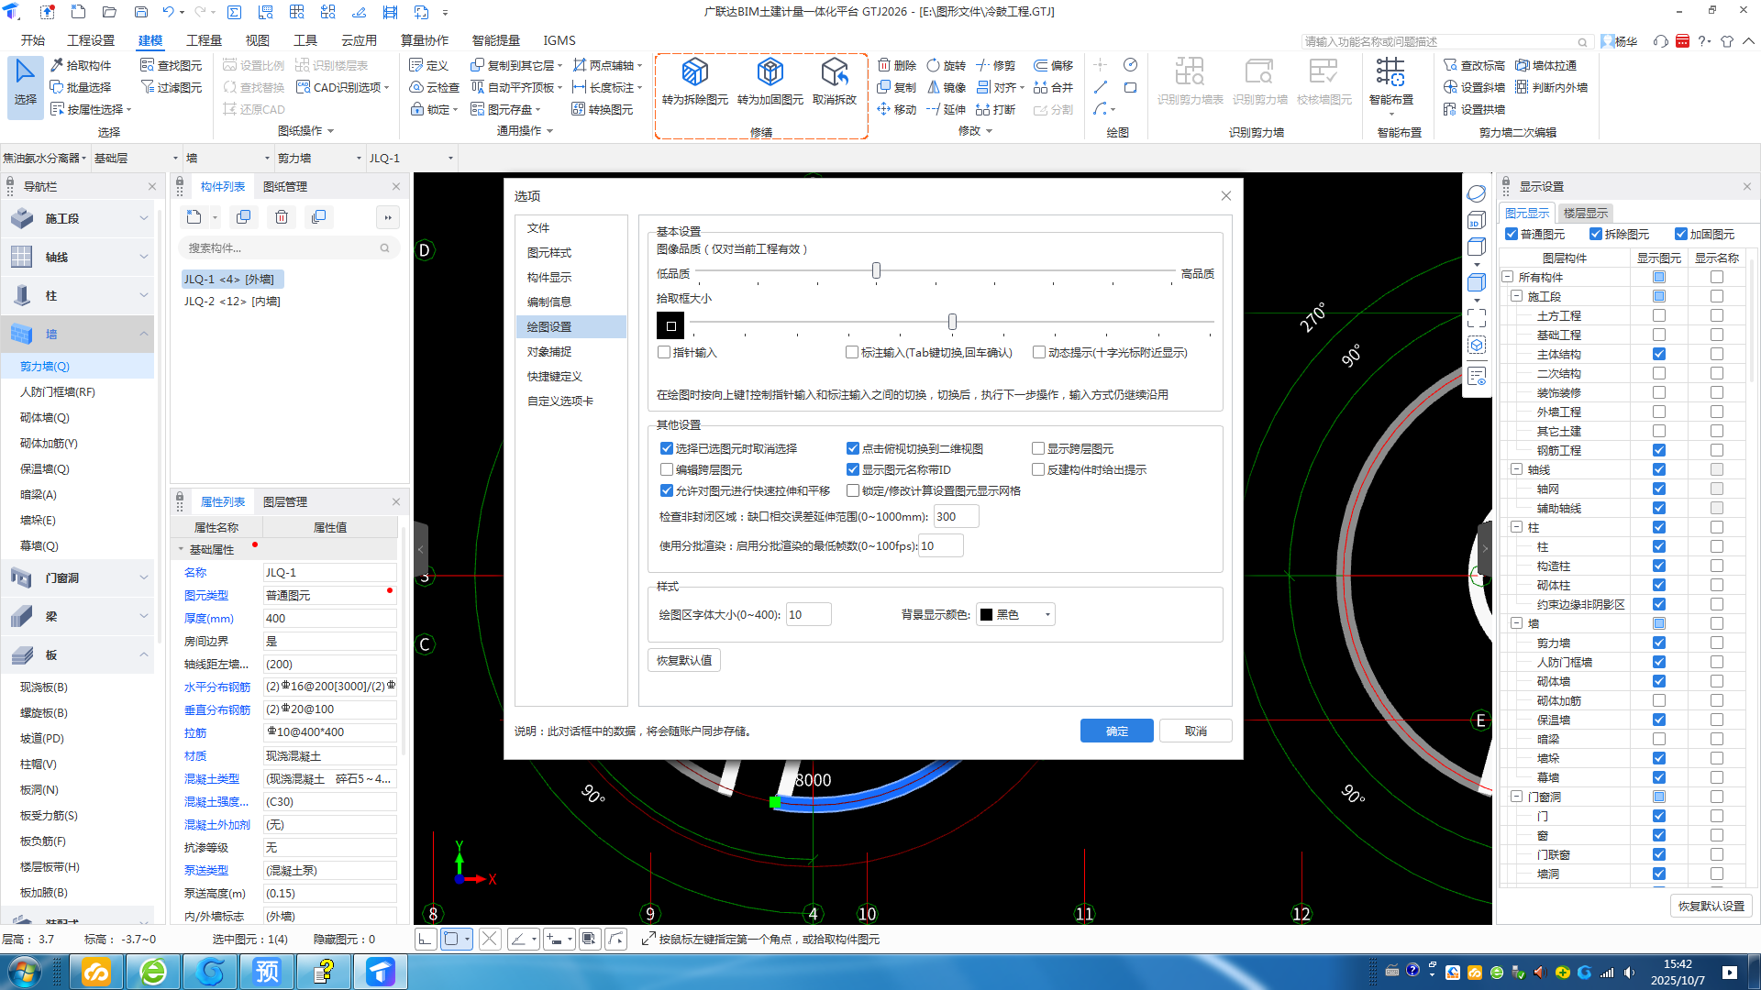Image resolution: width=1761 pixels, height=990 pixels.
Task: Click the 云检查 tool icon
Action: pyautogui.click(x=416, y=87)
